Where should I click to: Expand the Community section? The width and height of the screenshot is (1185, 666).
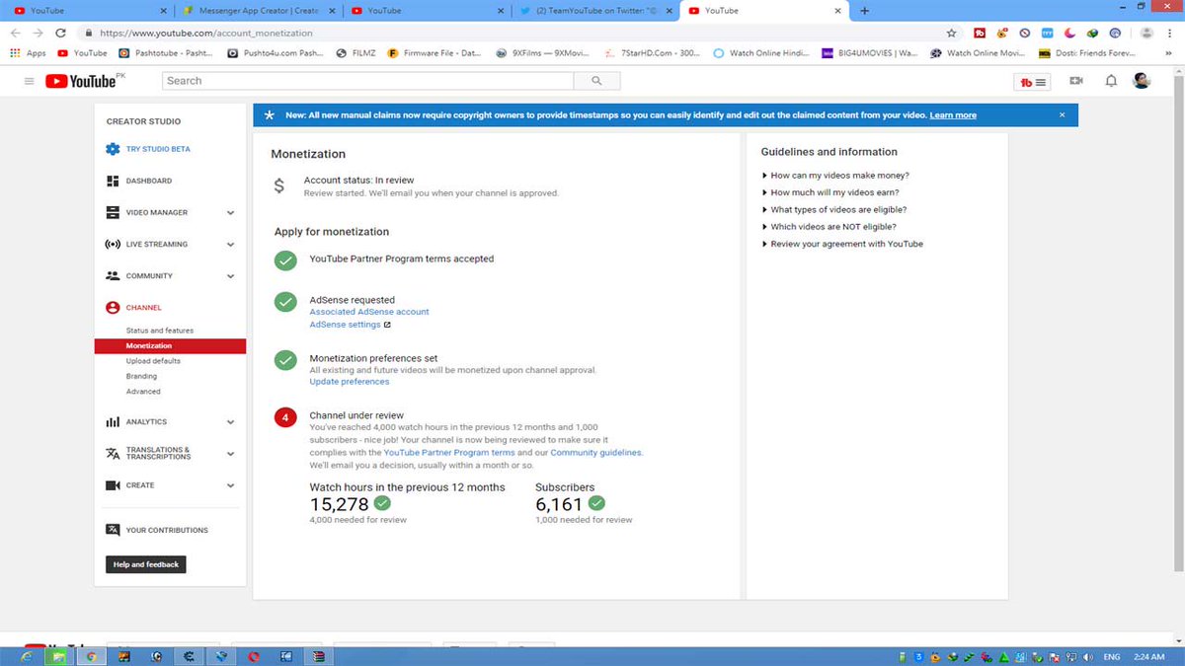(230, 276)
